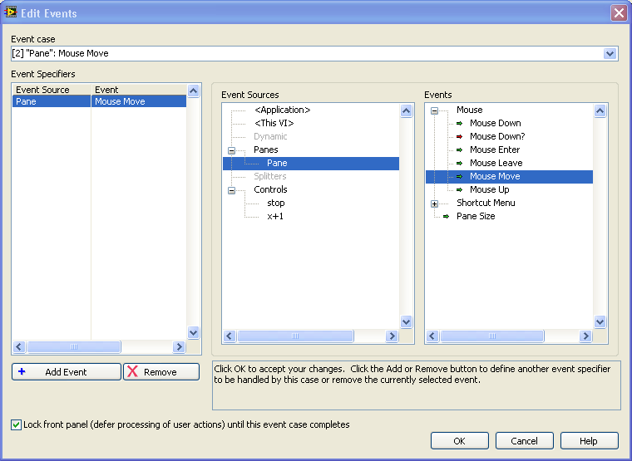Collapse the Mouse events group
632x461 pixels.
[x=434, y=110]
